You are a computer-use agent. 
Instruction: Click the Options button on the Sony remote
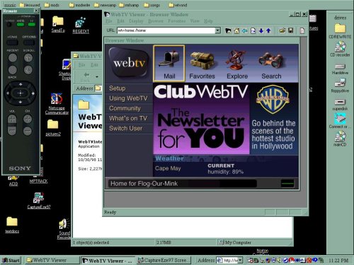29,42
